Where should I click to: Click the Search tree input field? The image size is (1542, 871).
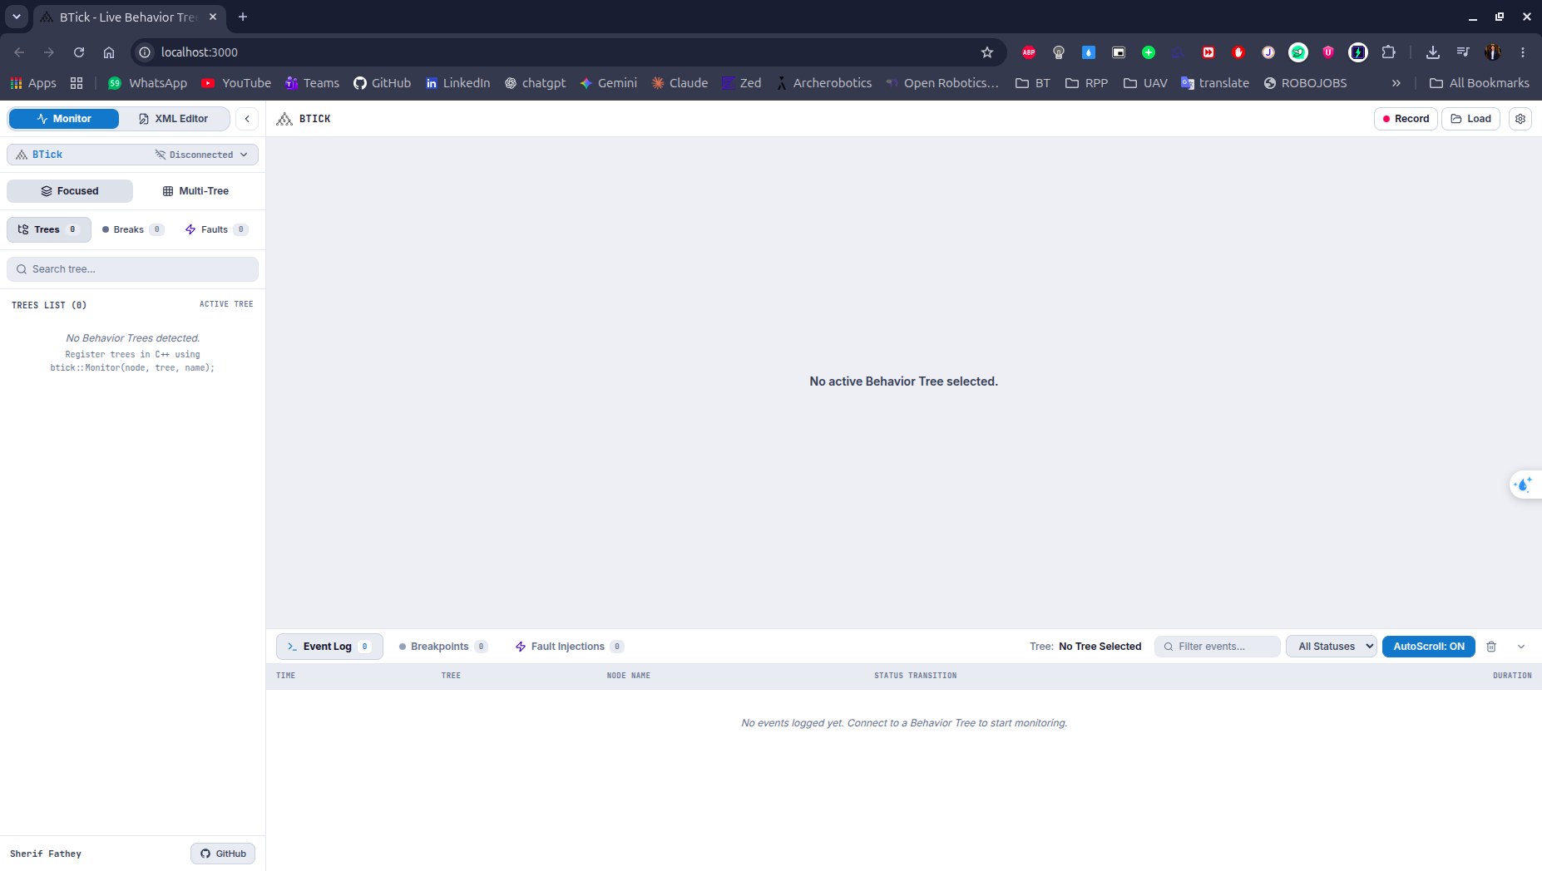pos(132,269)
